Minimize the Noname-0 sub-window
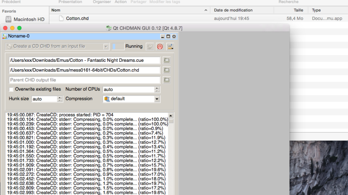Image resolution: width=348 pixels, height=195 pixels. pos(162,37)
